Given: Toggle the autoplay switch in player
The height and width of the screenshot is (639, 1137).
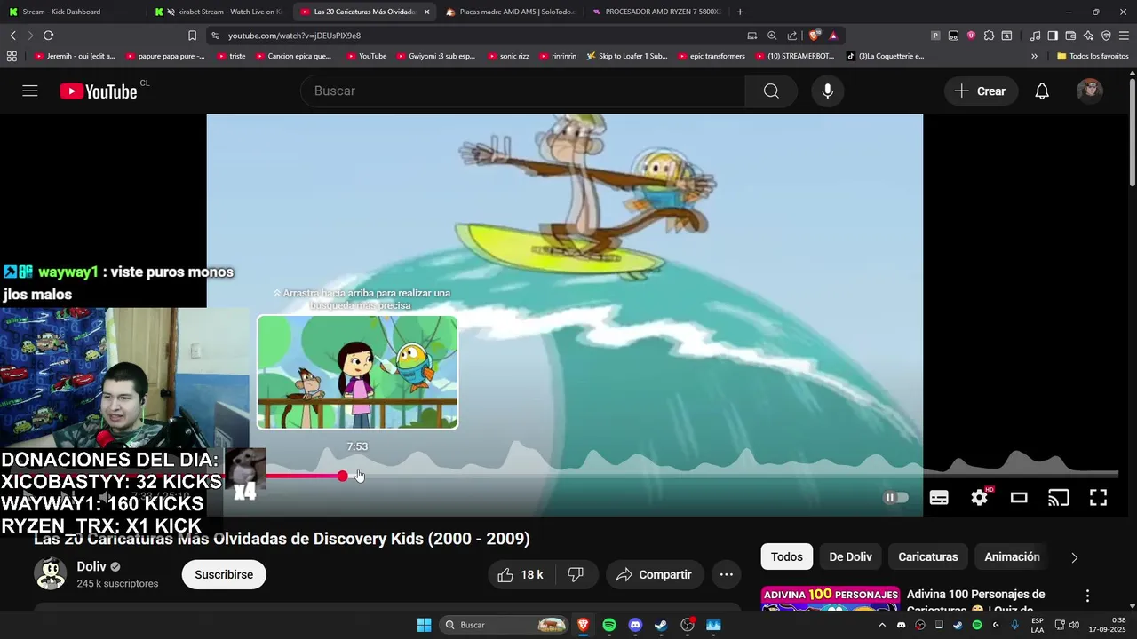Looking at the screenshot, I should [x=895, y=497].
